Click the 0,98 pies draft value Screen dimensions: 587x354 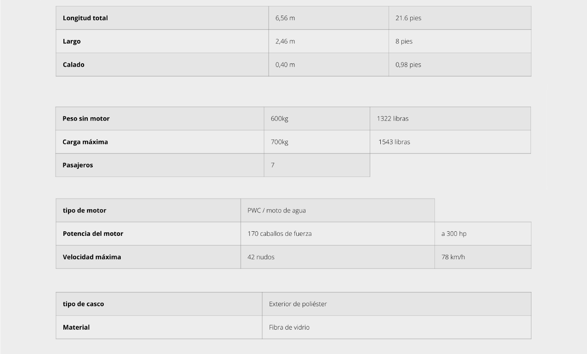408,64
